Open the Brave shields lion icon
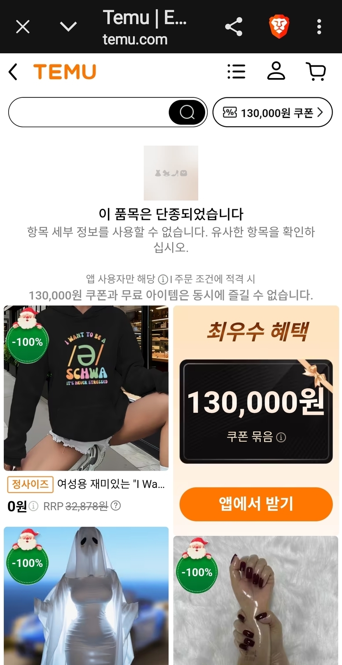342x665 pixels. [279, 27]
